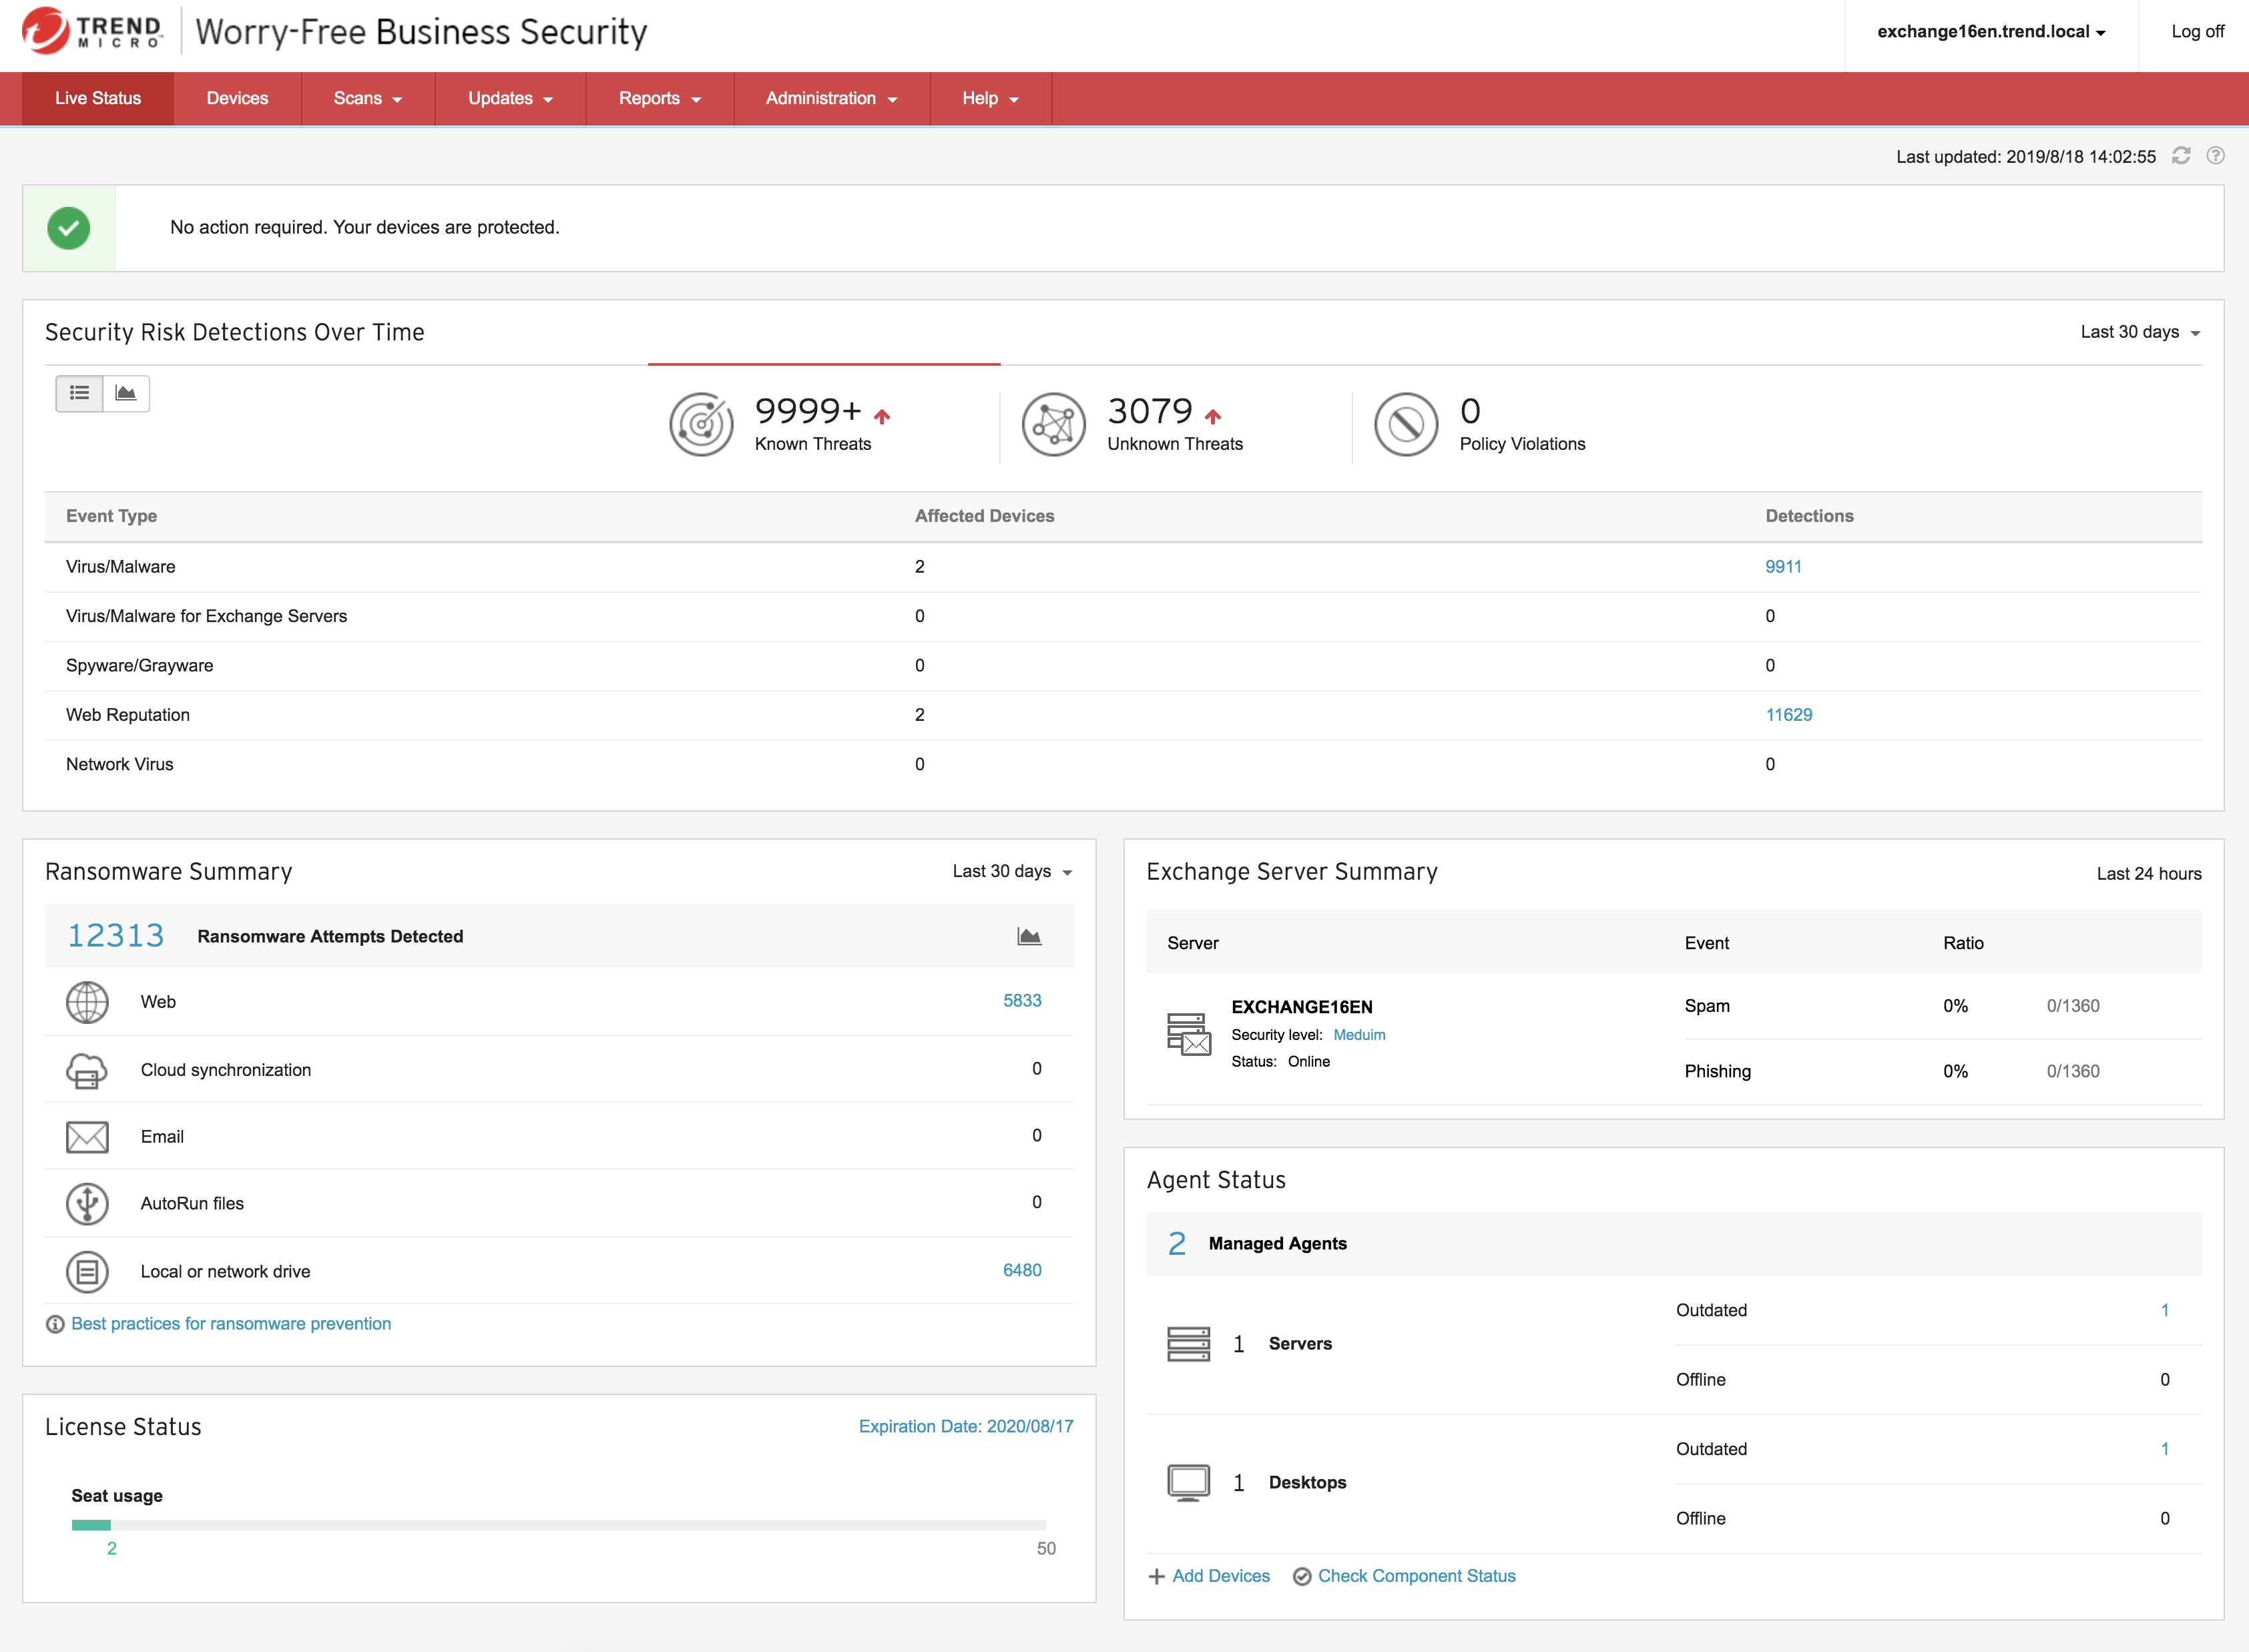
Task: Click the Phishing event label
Action: [x=1717, y=1072]
